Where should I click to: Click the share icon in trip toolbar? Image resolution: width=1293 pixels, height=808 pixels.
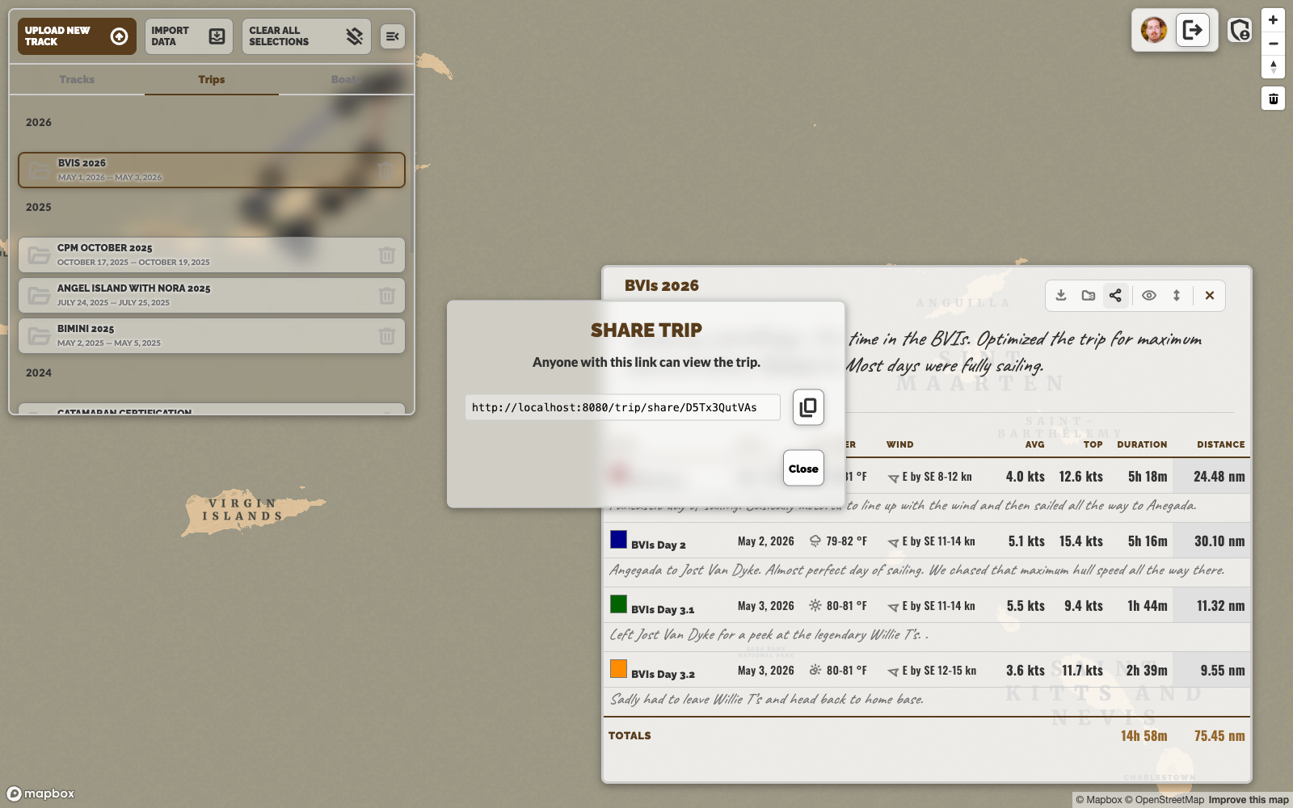click(1115, 296)
